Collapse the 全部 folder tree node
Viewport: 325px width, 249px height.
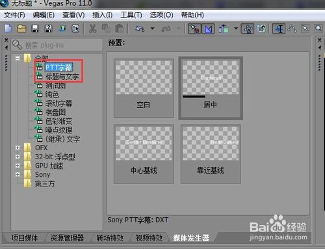[x=18, y=59]
